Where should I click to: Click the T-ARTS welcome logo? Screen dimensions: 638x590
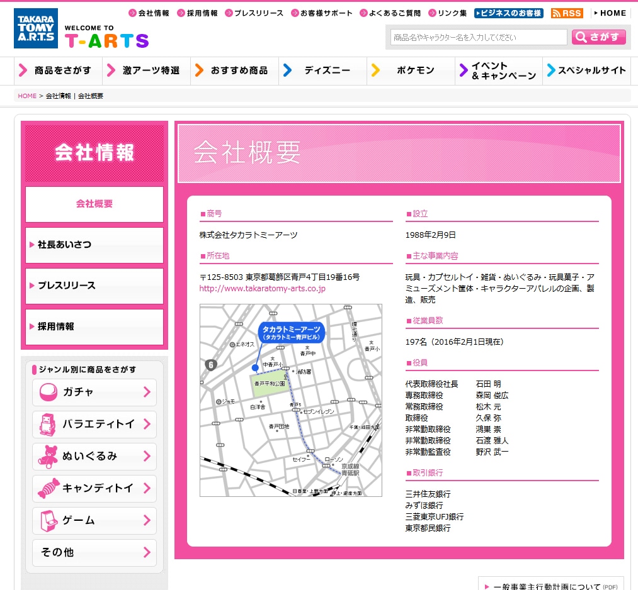(x=106, y=38)
